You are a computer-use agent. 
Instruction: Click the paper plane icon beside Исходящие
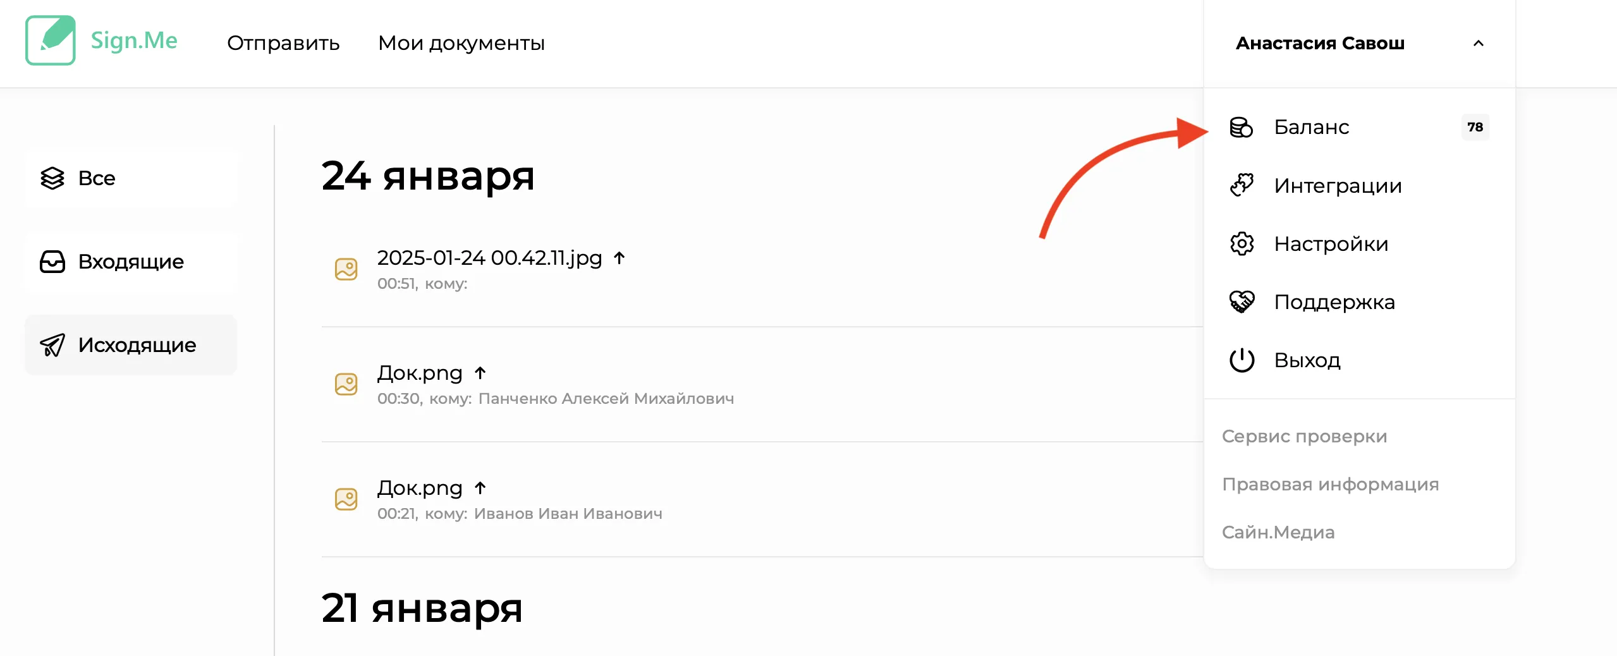pos(52,345)
